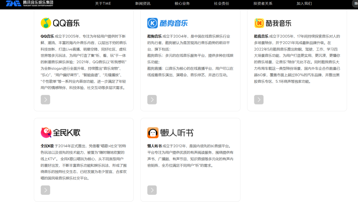Screen dimensions: 358x210
Task: Expand the 酷我音乐 card with its arrow
Action: click(259, 99)
